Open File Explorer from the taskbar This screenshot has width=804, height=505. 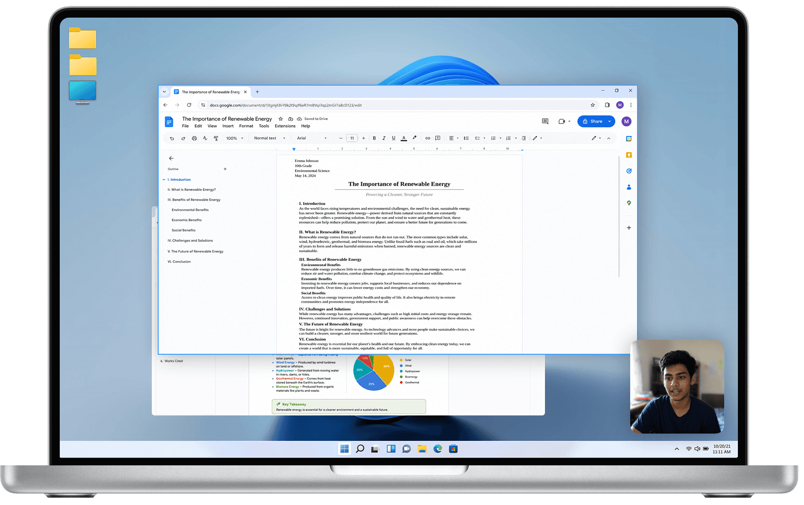click(422, 449)
